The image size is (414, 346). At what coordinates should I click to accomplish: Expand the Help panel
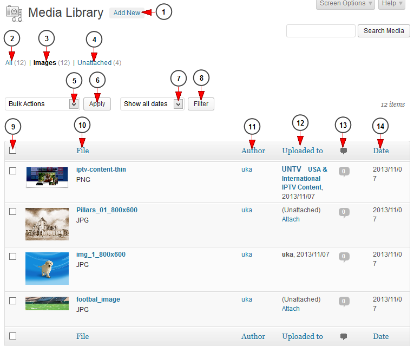pos(392,4)
